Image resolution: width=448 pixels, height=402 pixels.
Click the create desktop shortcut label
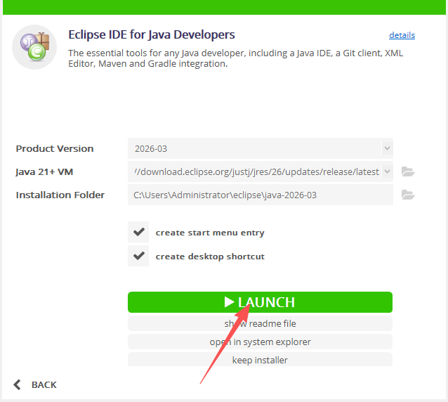(210, 257)
